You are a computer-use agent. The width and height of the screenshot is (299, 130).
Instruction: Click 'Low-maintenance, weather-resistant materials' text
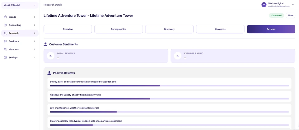74,108
